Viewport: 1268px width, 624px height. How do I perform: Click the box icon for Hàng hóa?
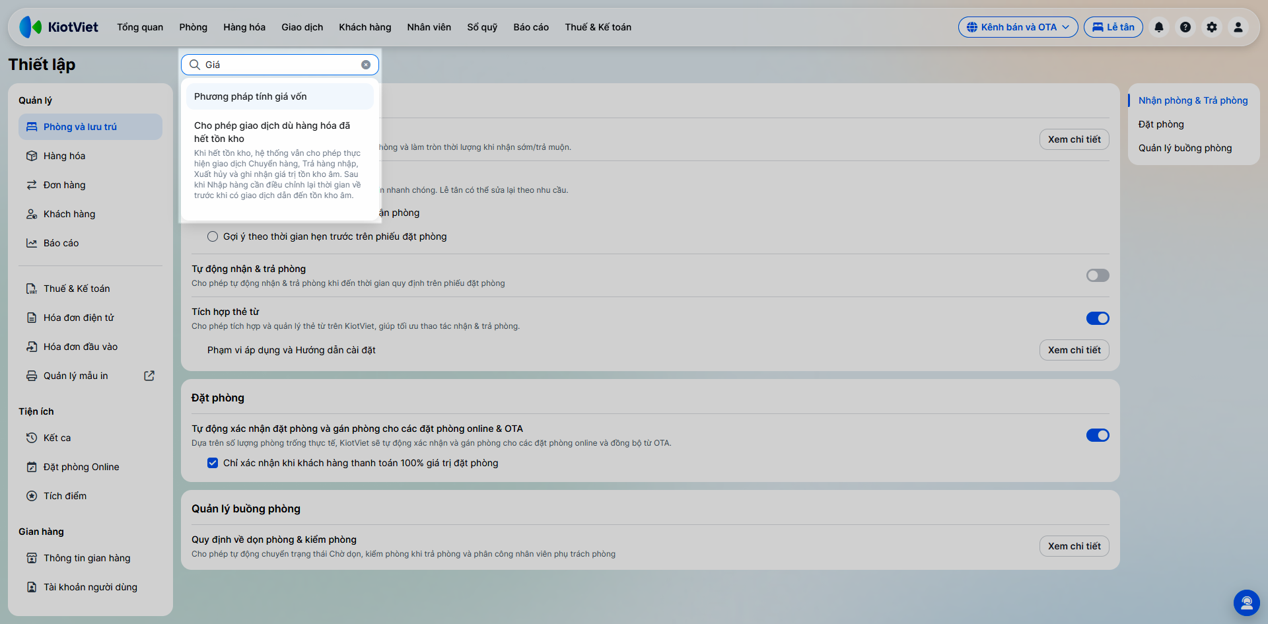pos(32,156)
